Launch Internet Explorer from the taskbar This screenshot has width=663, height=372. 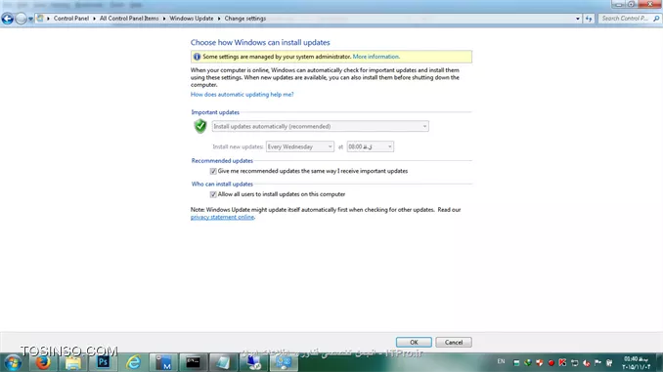tap(133, 362)
